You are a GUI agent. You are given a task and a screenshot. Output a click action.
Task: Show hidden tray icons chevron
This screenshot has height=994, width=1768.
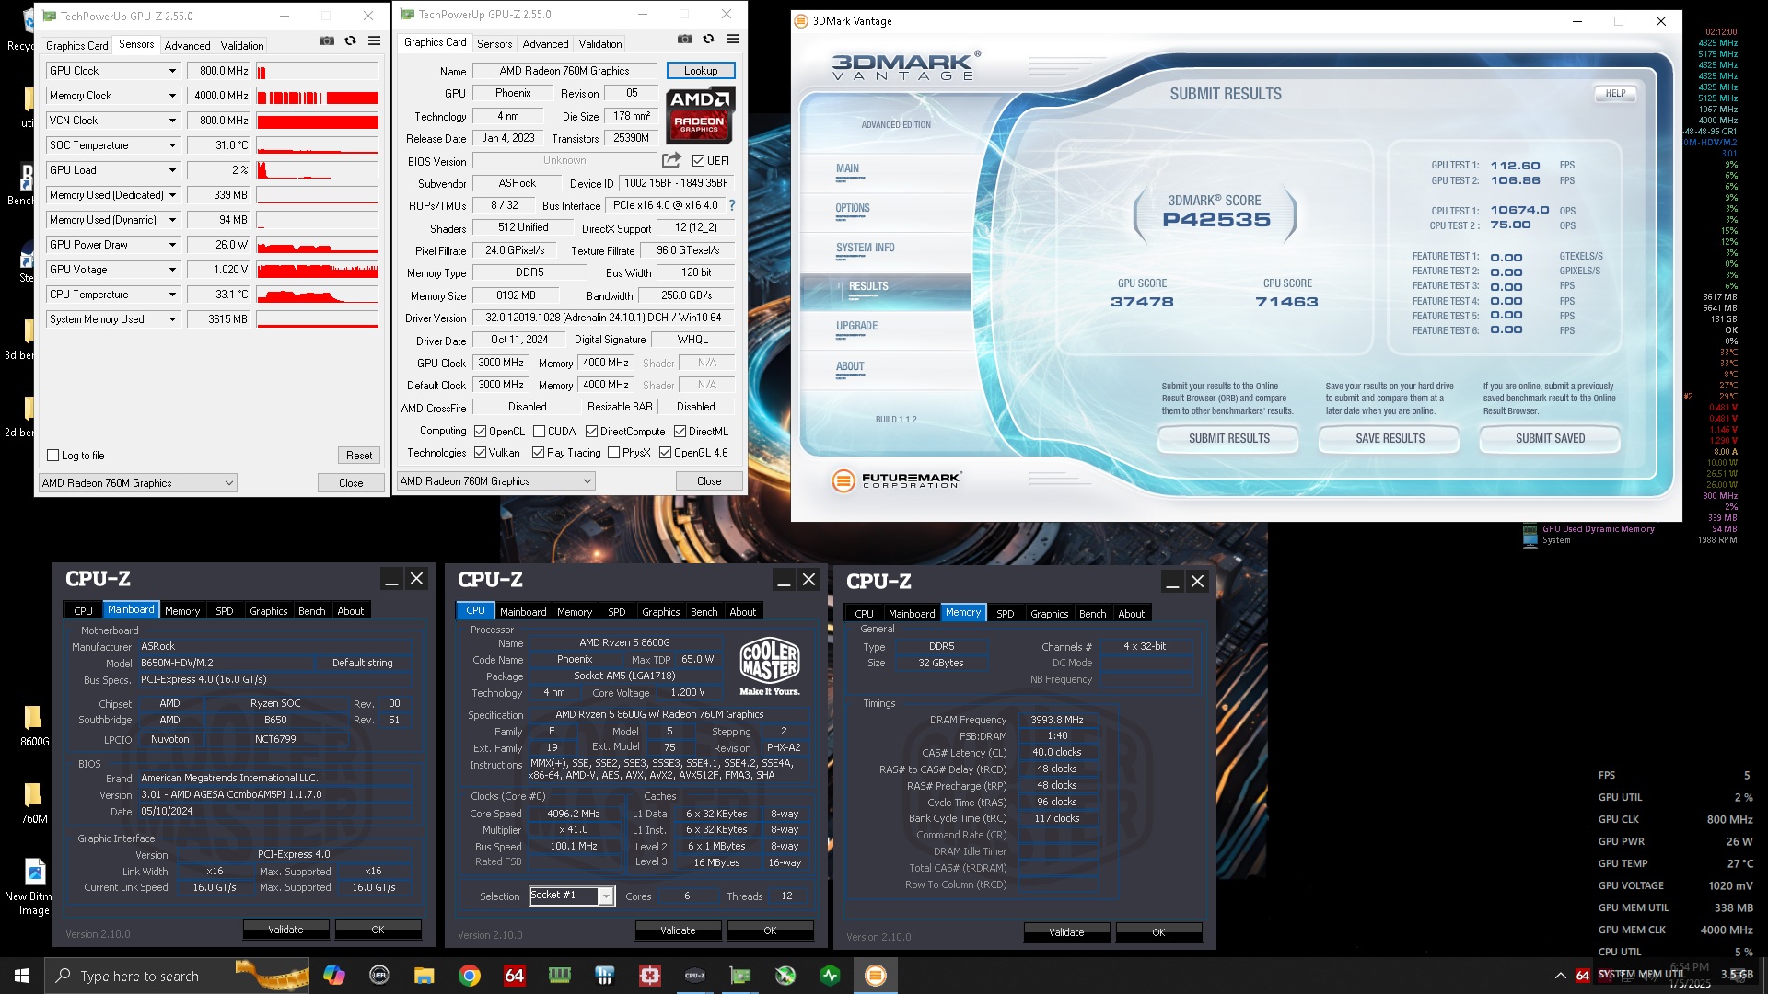point(1560,976)
